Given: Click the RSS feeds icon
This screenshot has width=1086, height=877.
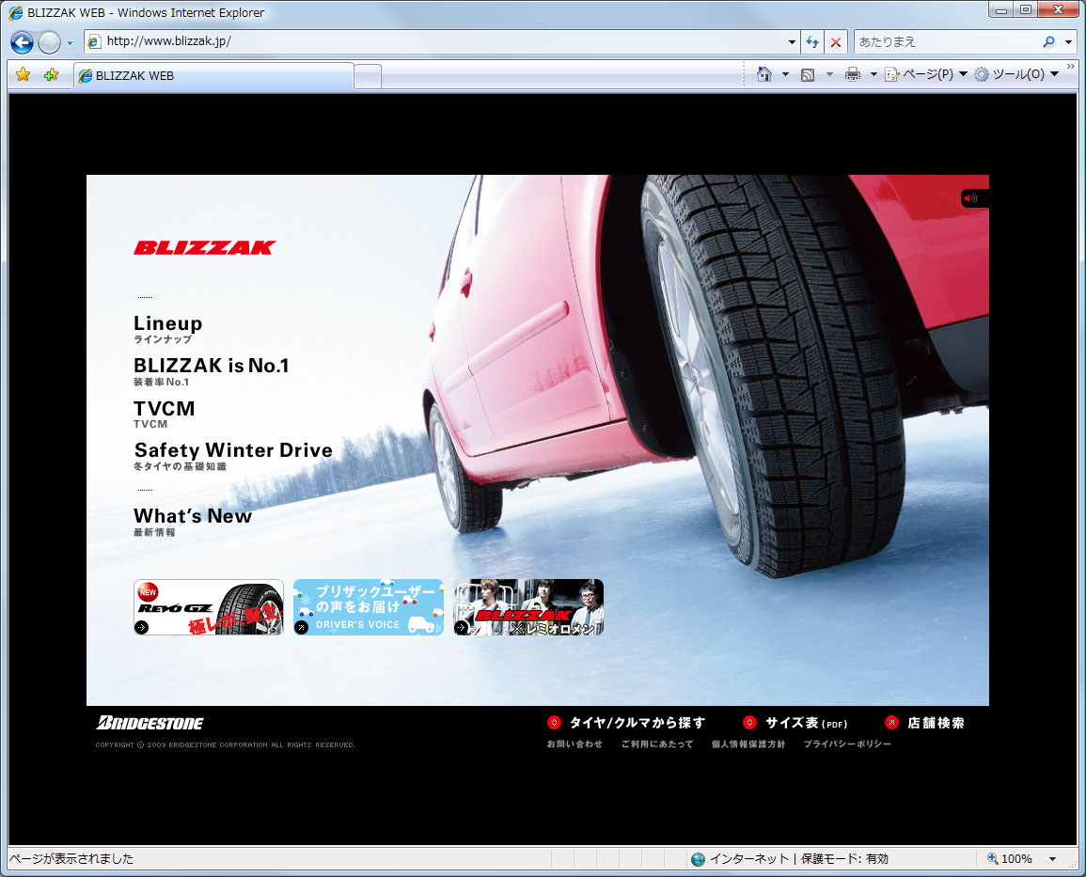Looking at the screenshot, I should [808, 74].
